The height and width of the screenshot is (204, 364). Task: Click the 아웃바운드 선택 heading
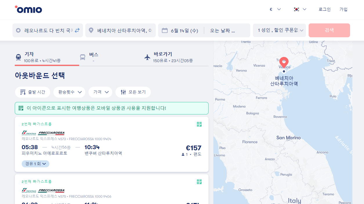click(x=40, y=76)
